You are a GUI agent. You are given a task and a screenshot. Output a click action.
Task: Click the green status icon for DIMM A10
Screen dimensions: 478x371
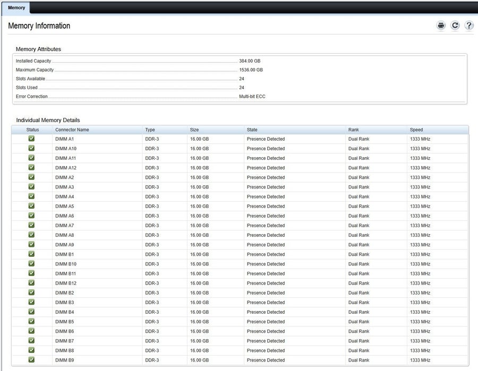pyautogui.click(x=31, y=148)
